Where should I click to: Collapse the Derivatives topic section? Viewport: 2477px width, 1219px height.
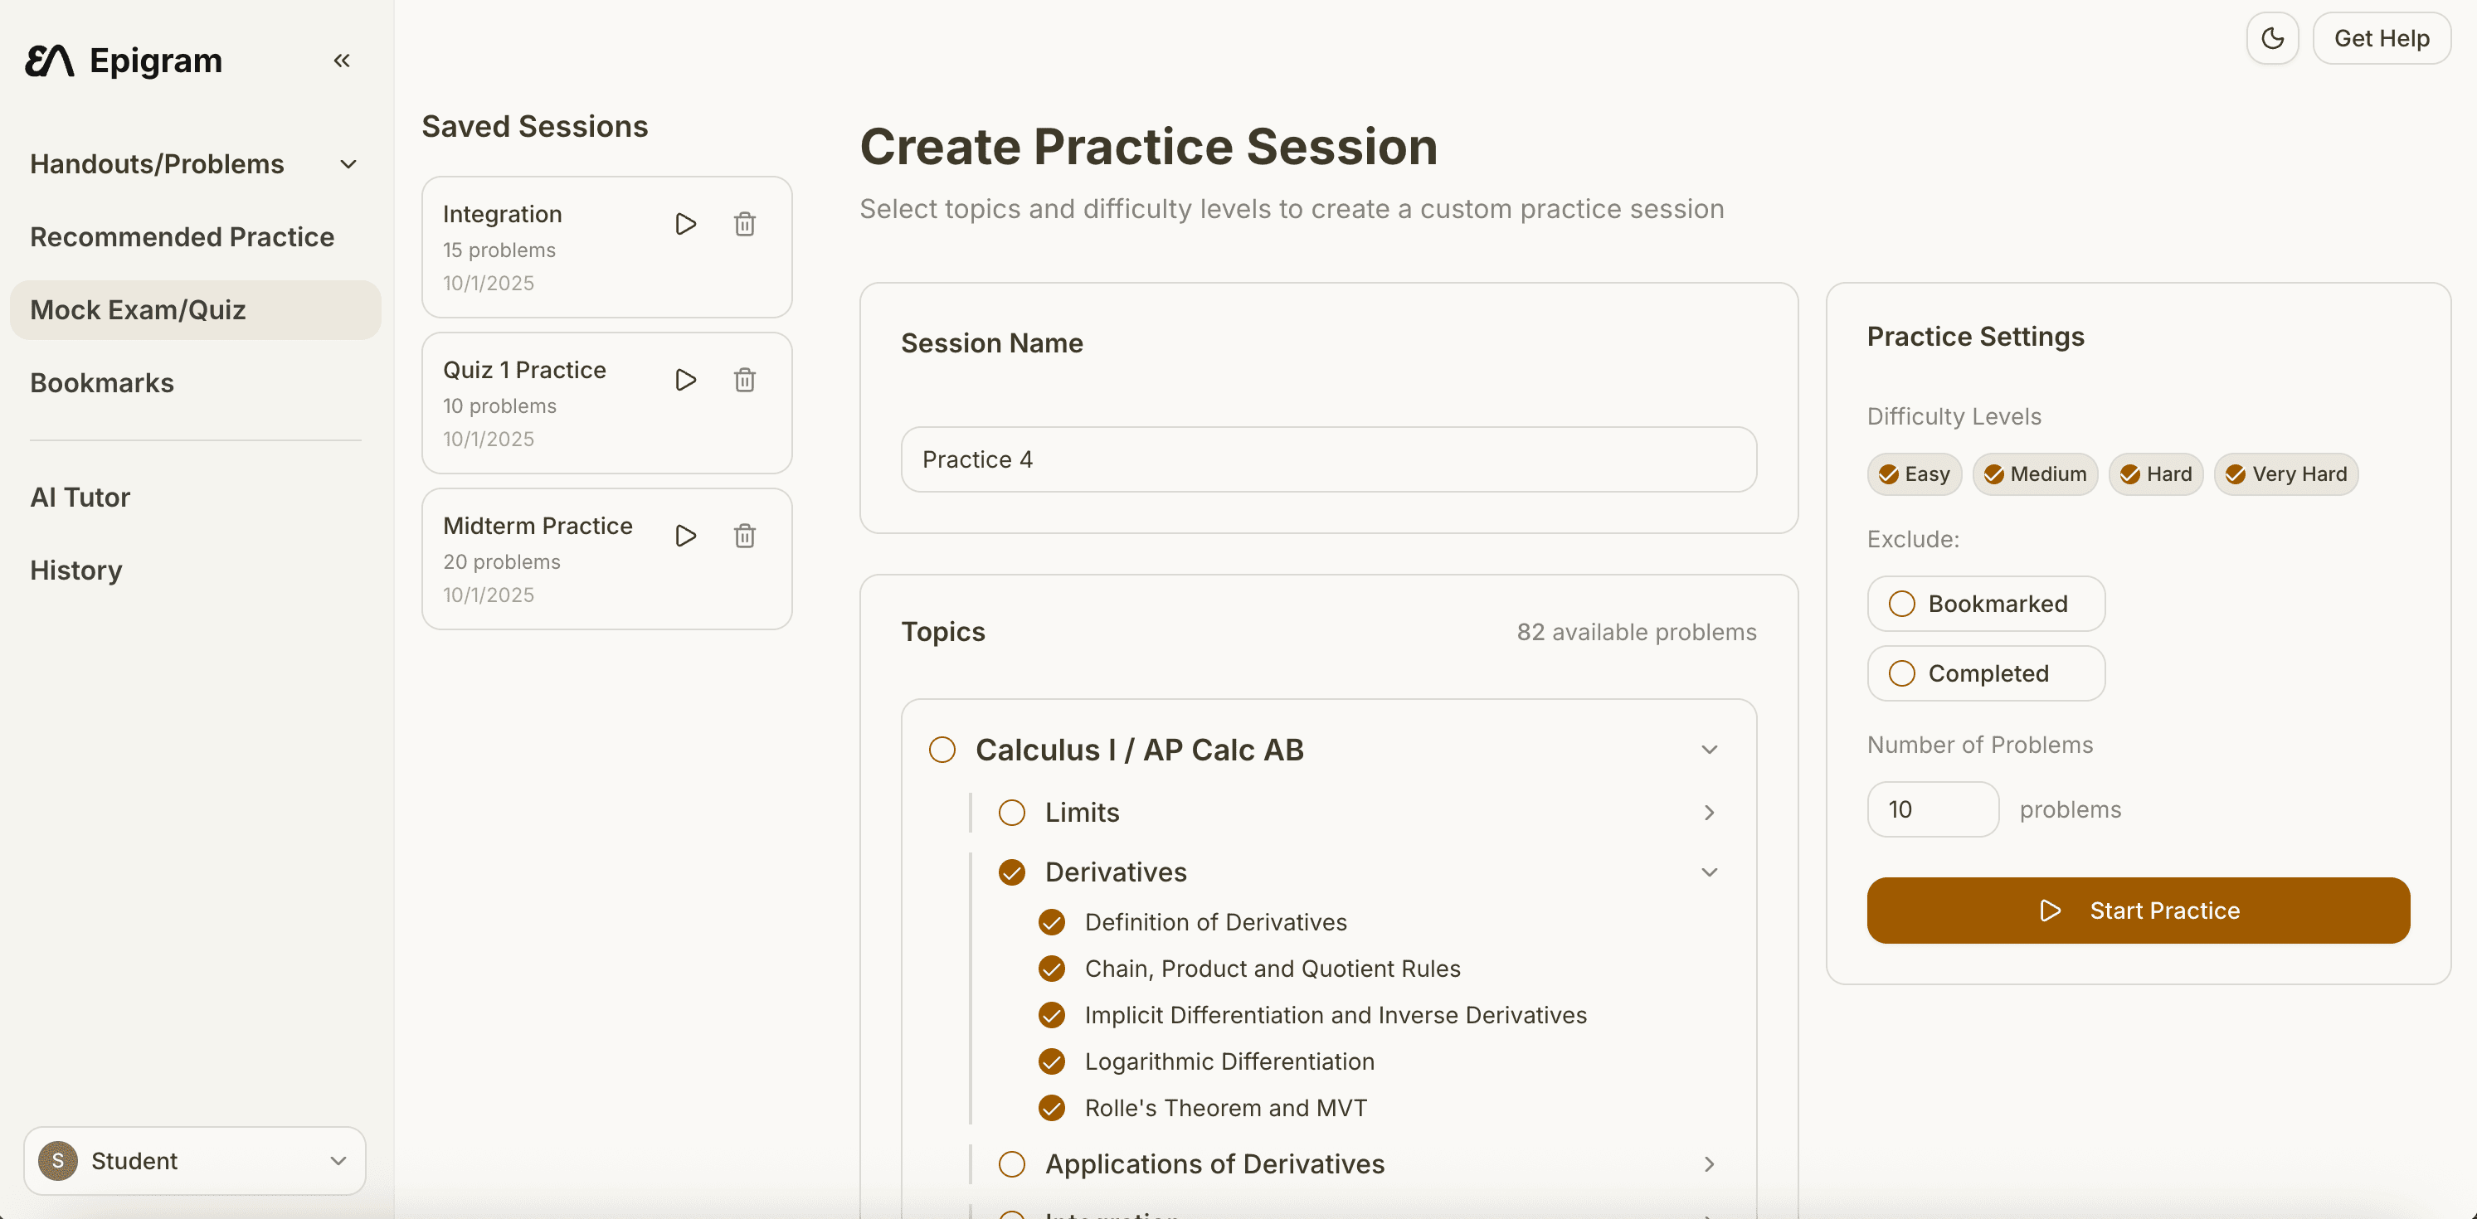pos(1709,872)
